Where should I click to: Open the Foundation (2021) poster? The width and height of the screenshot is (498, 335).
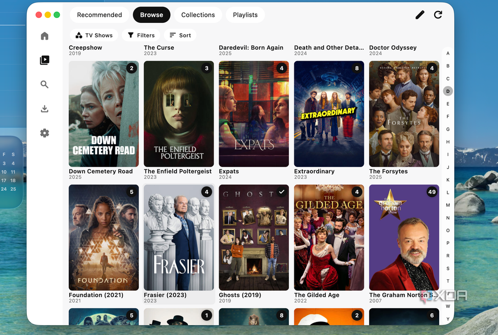[x=104, y=238]
